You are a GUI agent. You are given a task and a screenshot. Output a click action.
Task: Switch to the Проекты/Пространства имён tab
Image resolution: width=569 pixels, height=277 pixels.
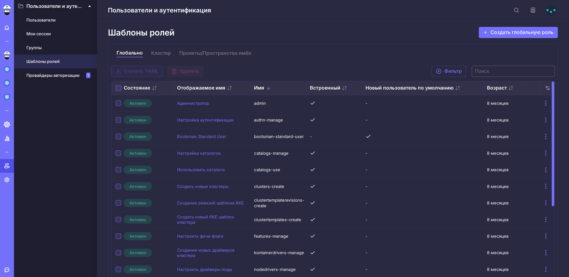[215, 53]
